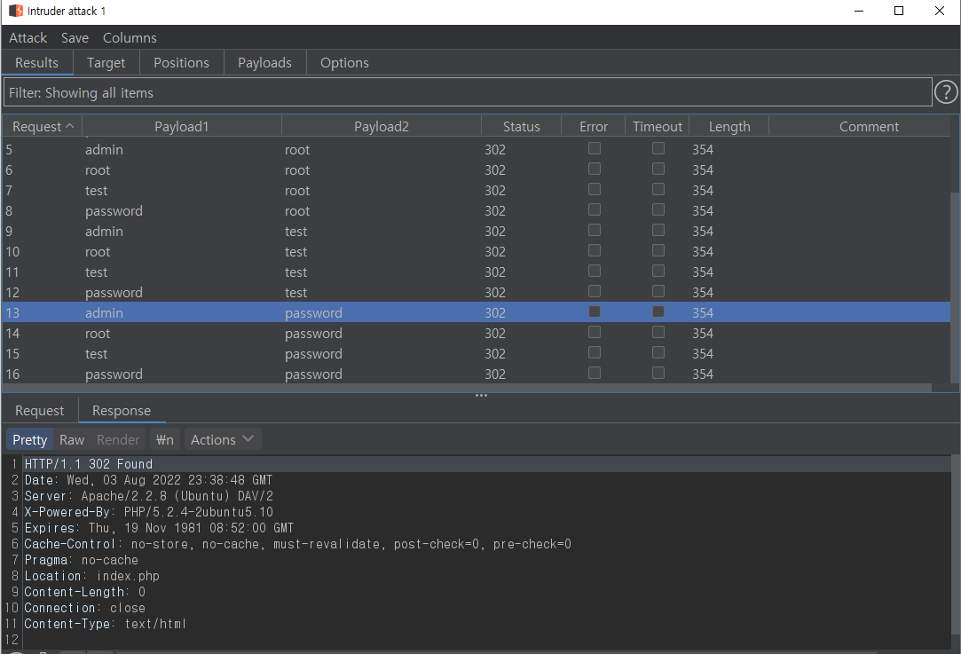The height and width of the screenshot is (654, 961).
Task: Select request row 14 root / password
Action: [x=477, y=334]
